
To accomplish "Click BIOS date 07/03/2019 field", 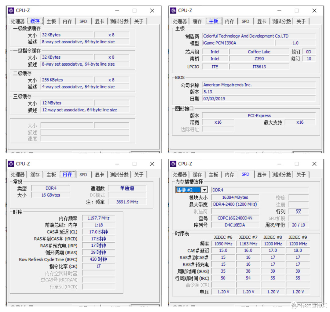I will click(259, 99).
